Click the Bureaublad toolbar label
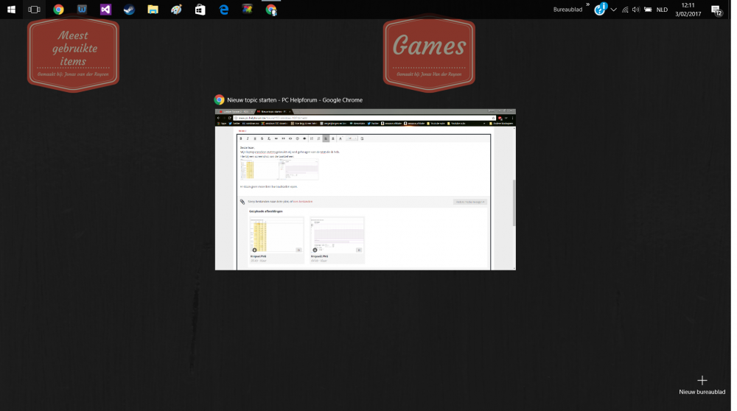The width and height of the screenshot is (737, 411). tap(567, 10)
